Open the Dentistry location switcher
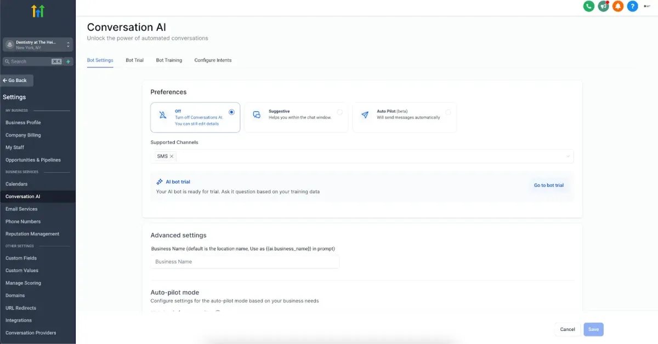 (x=38, y=45)
